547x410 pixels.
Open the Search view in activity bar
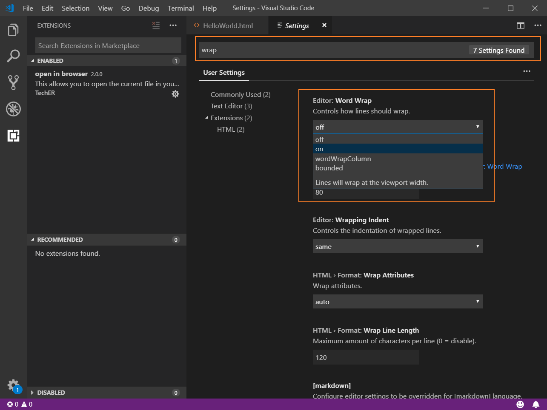[13, 56]
